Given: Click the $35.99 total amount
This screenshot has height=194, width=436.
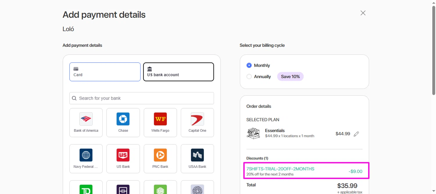Looking at the screenshot, I should click(x=347, y=186).
